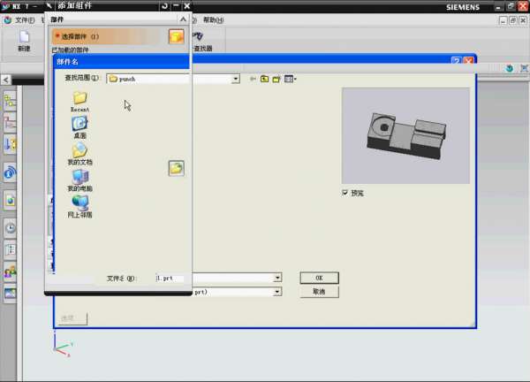Image resolution: width=530 pixels, height=382 pixels.
Task: Open the 我的电脑 computer shortcut
Action: [79, 180]
